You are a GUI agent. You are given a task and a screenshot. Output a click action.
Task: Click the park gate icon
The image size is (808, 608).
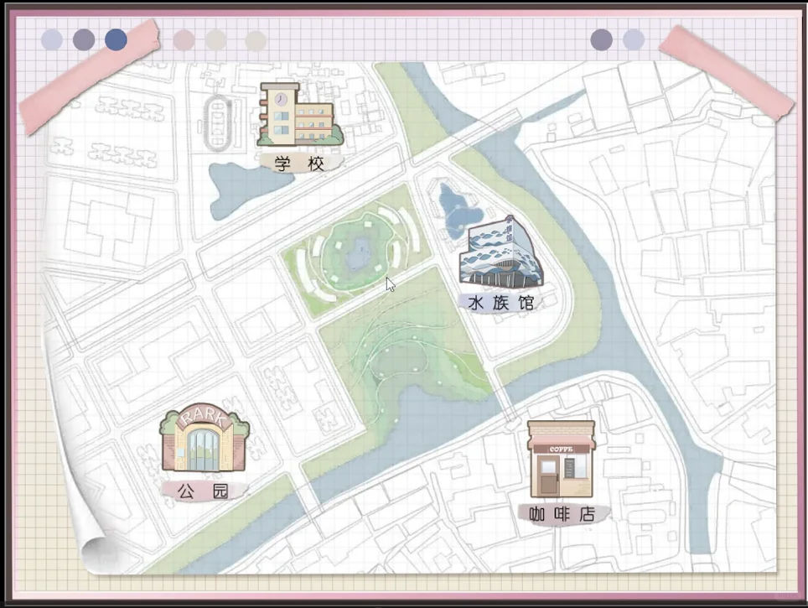[205, 438]
